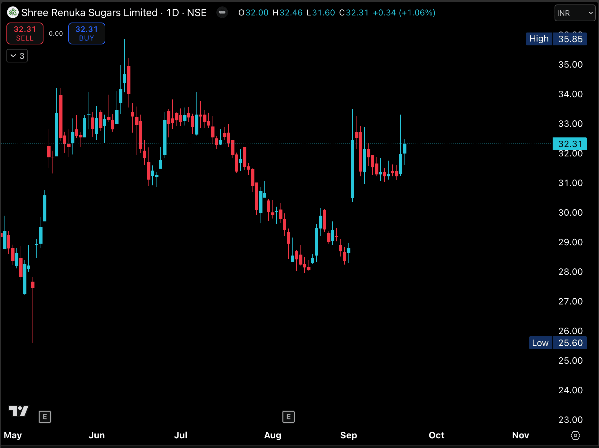Image resolution: width=599 pixels, height=448 pixels.
Task: Click the blue 32.31 BUY button
Action: click(x=87, y=33)
